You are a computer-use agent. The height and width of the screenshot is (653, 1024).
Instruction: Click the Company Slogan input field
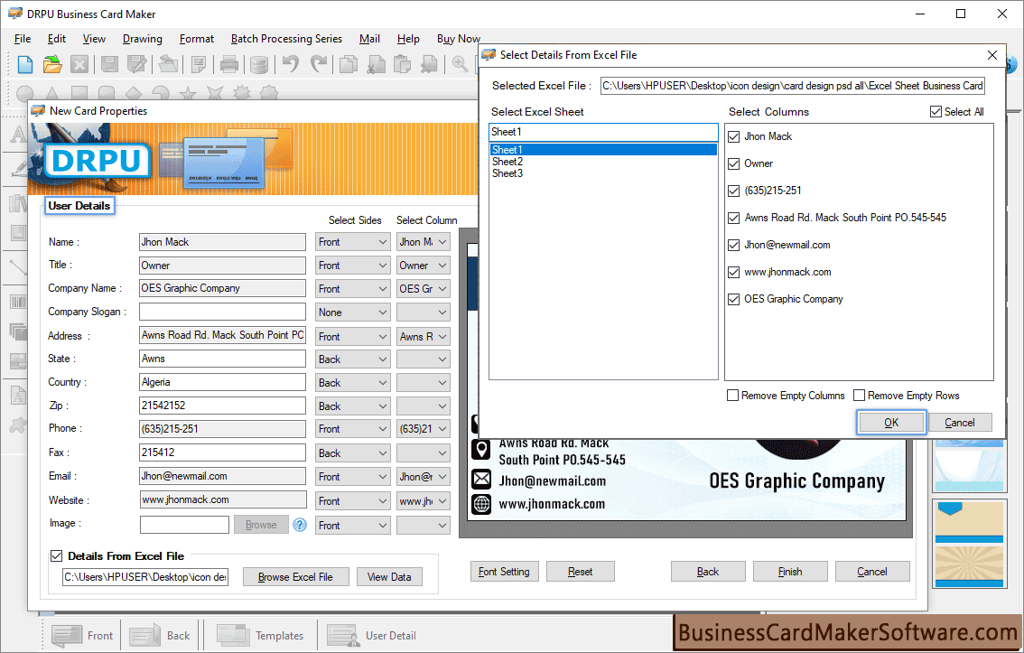coord(223,313)
